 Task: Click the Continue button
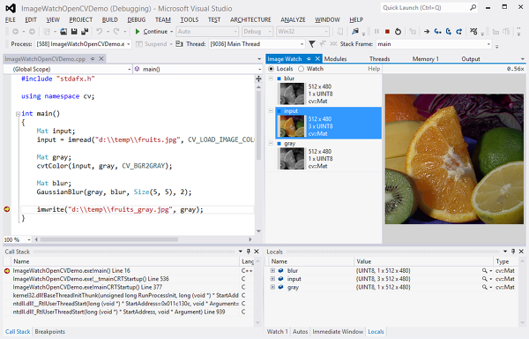pyautogui.click(x=152, y=32)
